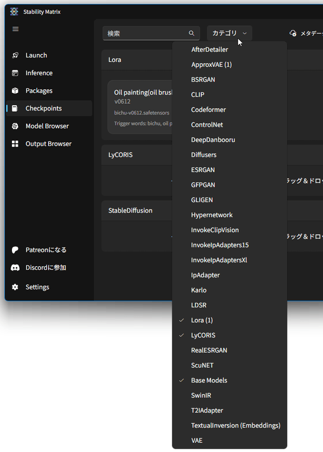Toggle the hamburger navigation menu
Viewport: 323px width, 452px height.
(16, 29)
